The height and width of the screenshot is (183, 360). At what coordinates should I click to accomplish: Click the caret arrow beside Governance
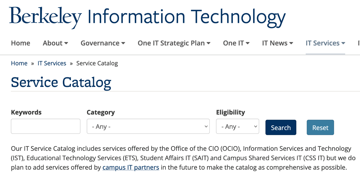(x=123, y=43)
